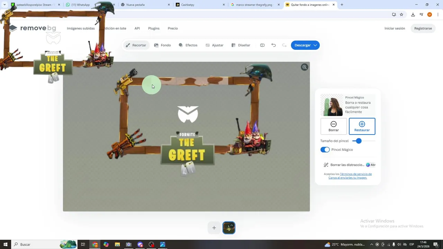Bookmark this page with star icon
This screenshot has height=249, width=443.
tap(401, 15)
